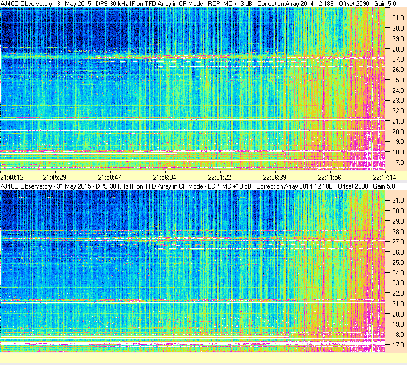This screenshot has width=407, height=365.
Task: Click the 28.0 frequency label on RCP chart
Action: click(x=398, y=49)
